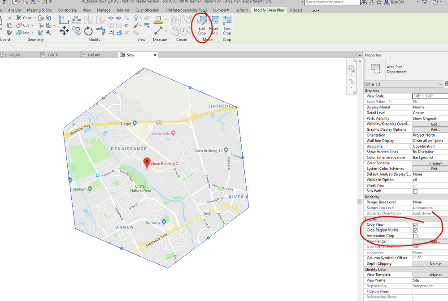Click the Reset Crop tool
Viewport: 448px width, 301px height.
tap(213, 26)
